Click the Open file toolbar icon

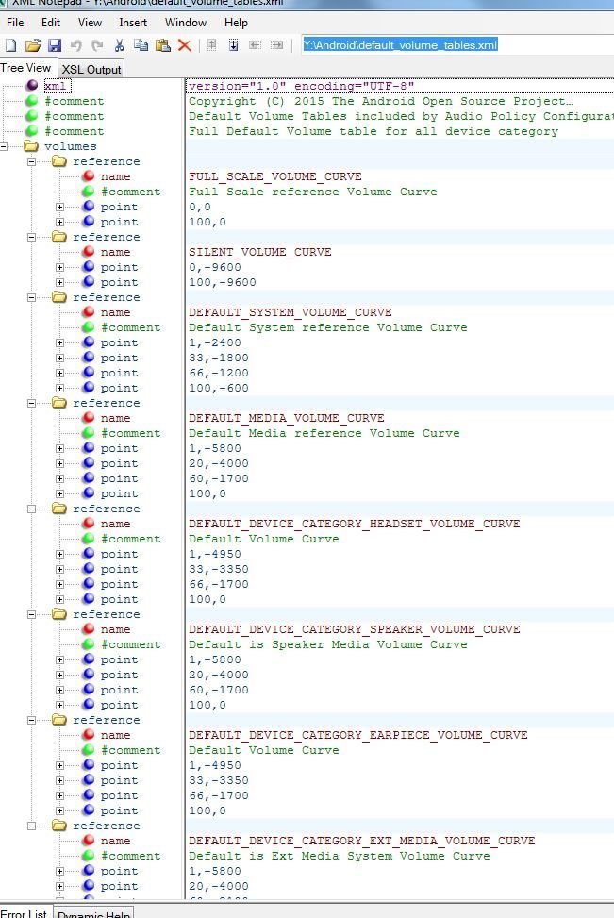(33, 45)
